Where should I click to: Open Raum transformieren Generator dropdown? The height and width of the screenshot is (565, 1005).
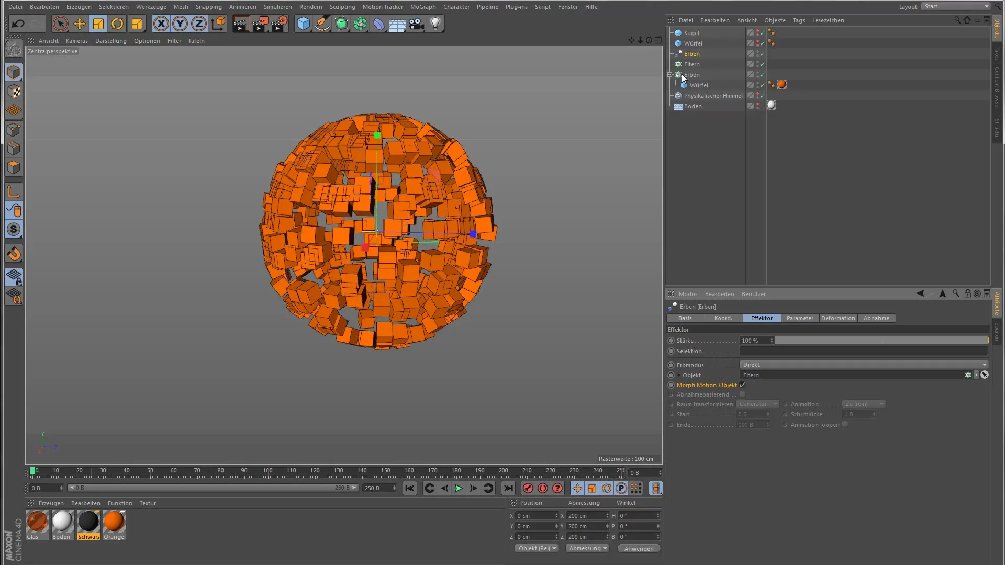pos(757,404)
